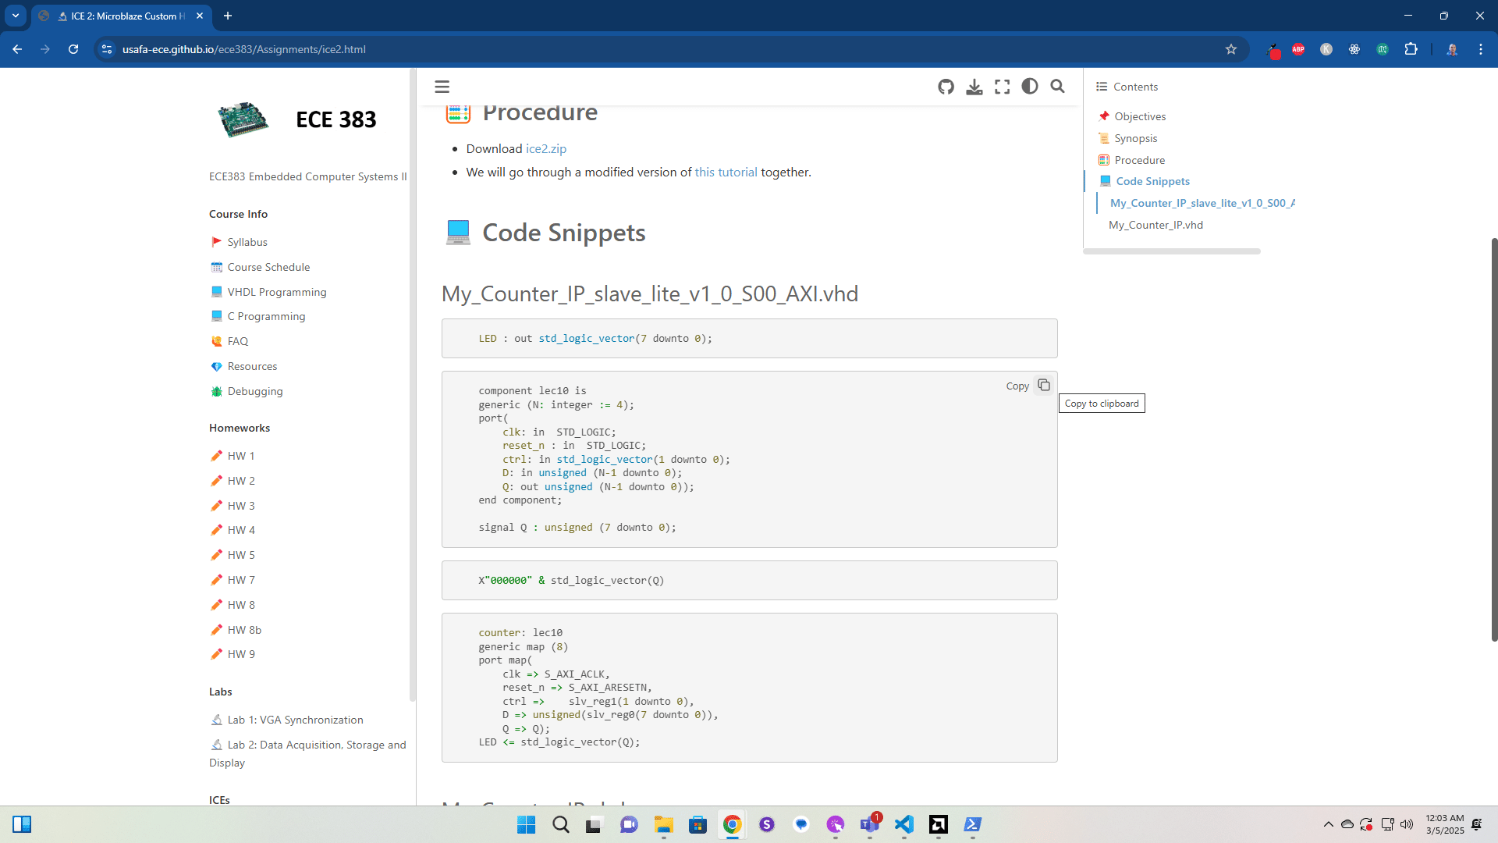
Task: Open the tab search dropdown
Action: click(15, 16)
